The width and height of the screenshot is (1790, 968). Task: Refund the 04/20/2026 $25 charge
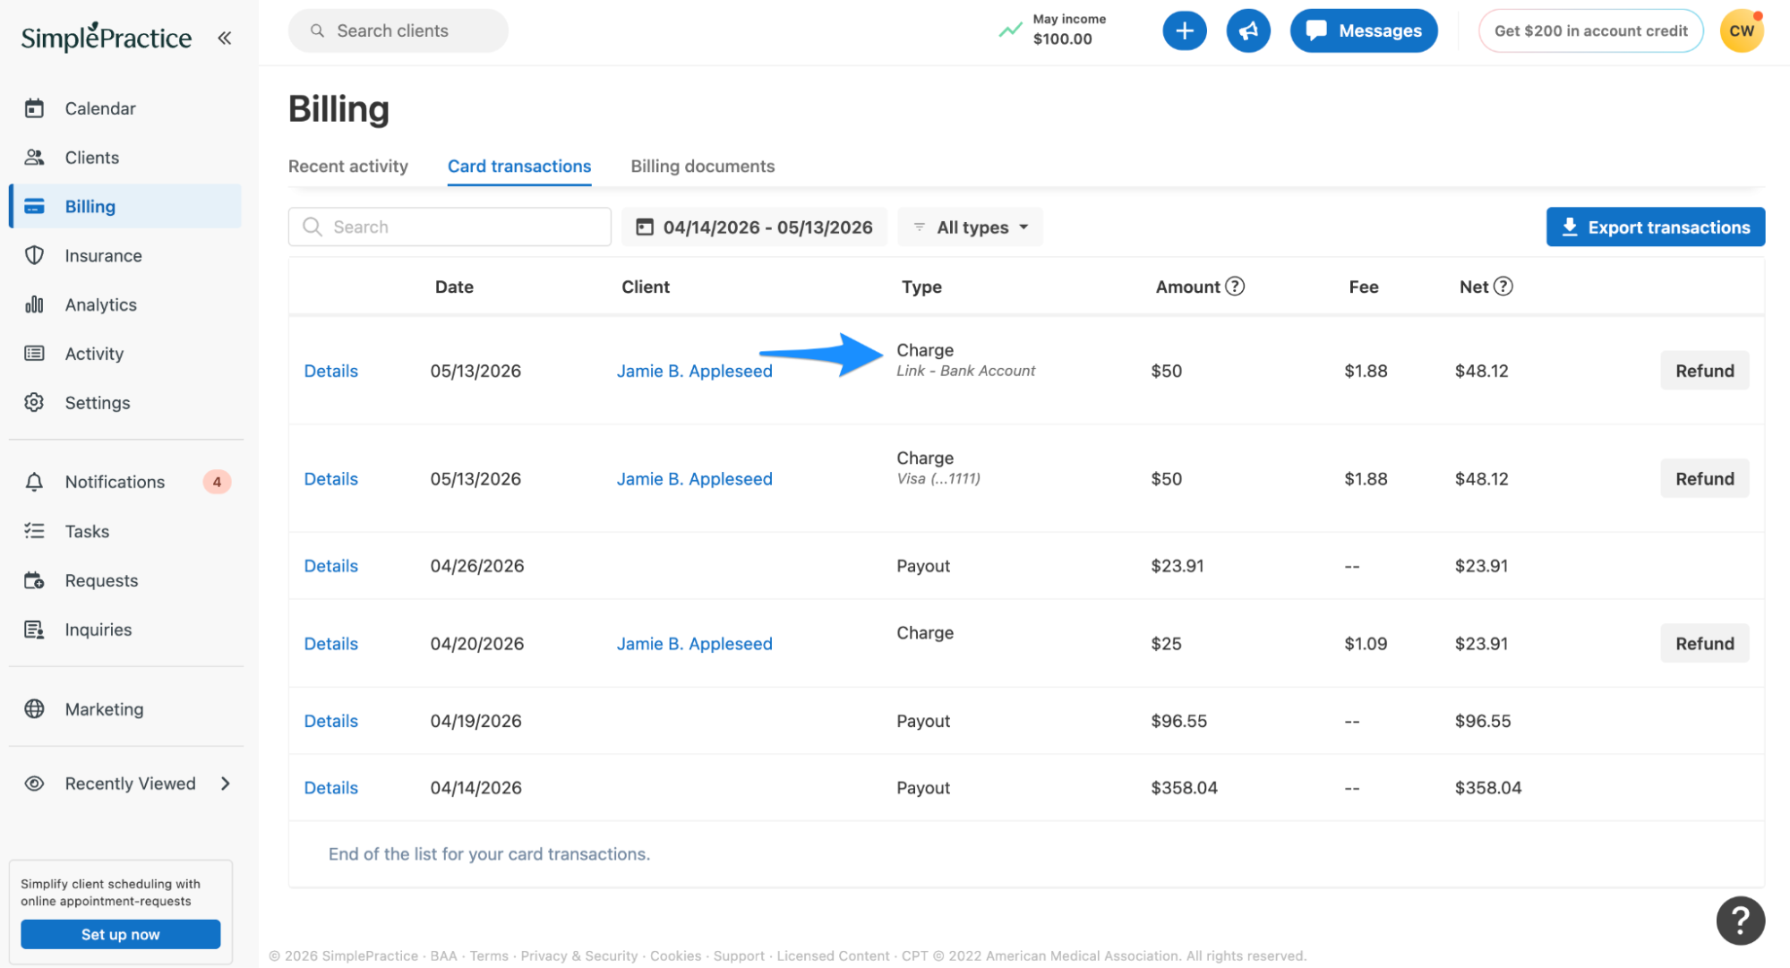click(x=1705, y=644)
